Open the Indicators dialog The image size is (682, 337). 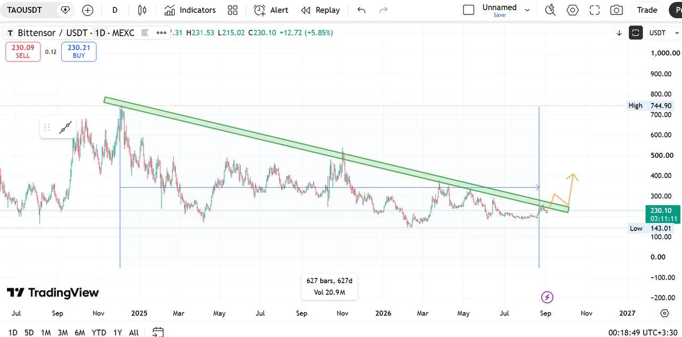pyautogui.click(x=190, y=10)
